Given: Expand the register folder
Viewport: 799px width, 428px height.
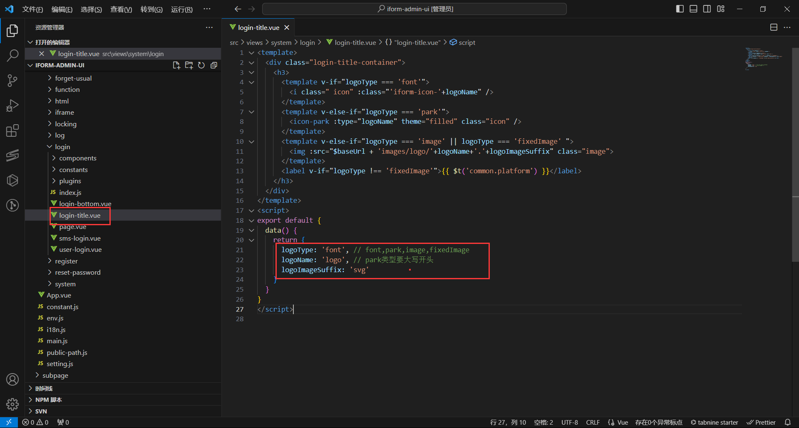Looking at the screenshot, I should pos(66,261).
